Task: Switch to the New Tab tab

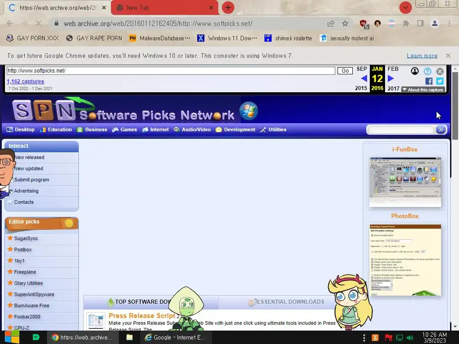Action: [x=165, y=8]
